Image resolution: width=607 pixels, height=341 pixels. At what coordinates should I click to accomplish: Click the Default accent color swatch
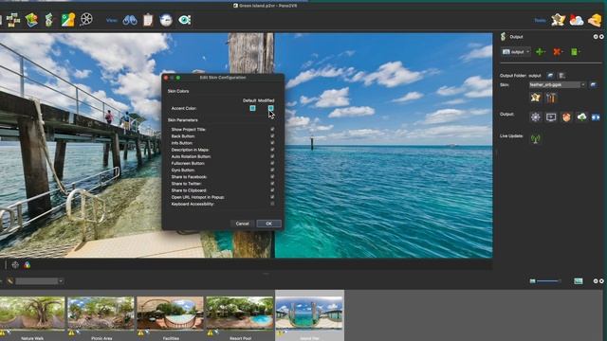tap(253, 108)
